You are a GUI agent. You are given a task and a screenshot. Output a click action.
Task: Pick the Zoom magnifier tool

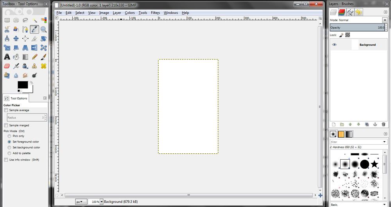[x=43, y=29]
